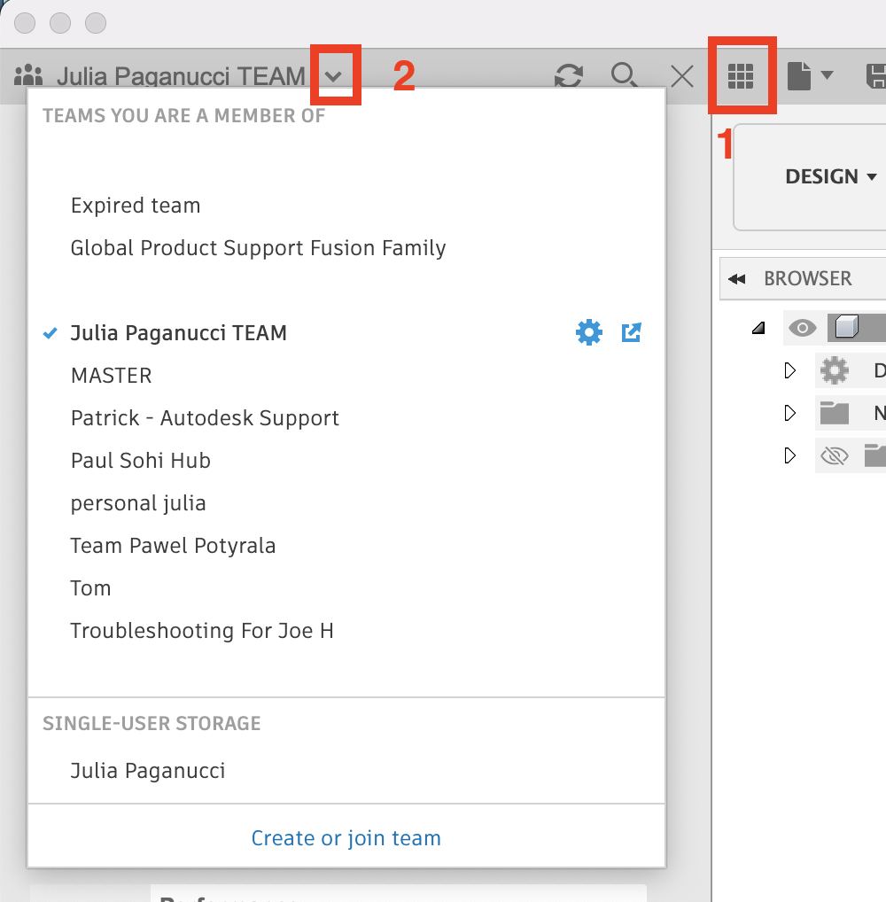Choose Troubleshooting For Joe H team
The image size is (886, 902).
(202, 631)
